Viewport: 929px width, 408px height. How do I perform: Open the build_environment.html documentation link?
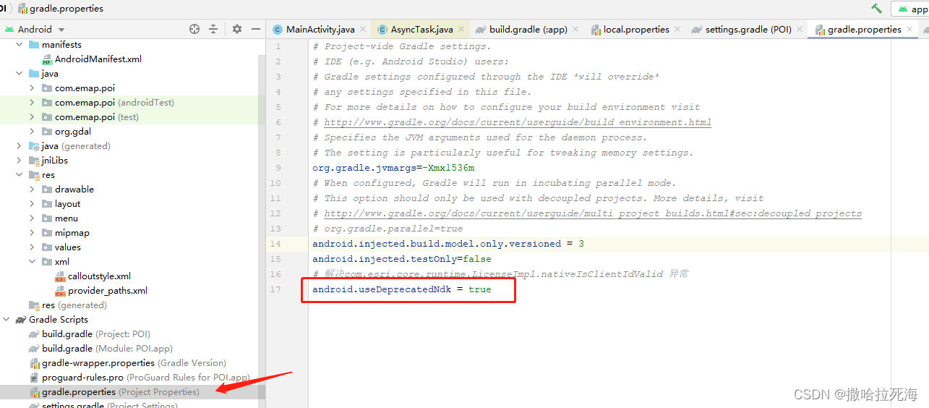517,122
